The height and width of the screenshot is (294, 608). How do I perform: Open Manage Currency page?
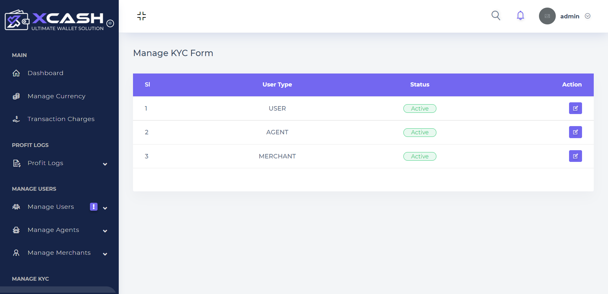(56, 96)
